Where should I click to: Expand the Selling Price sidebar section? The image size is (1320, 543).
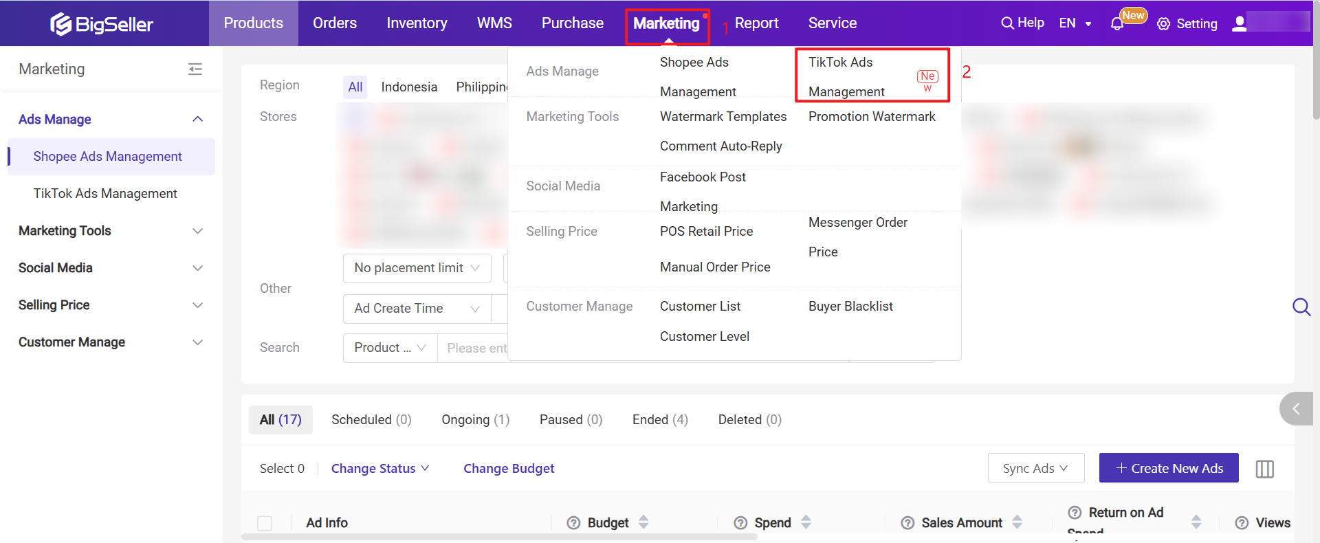[197, 305]
